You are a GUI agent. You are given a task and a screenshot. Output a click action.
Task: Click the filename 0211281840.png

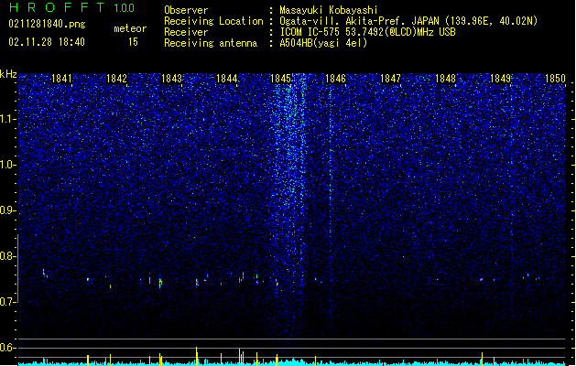(47, 25)
